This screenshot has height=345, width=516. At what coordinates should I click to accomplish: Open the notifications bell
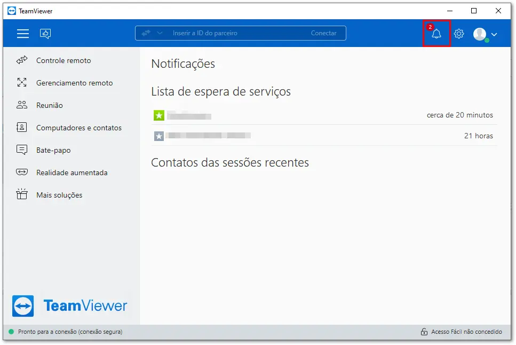point(436,34)
